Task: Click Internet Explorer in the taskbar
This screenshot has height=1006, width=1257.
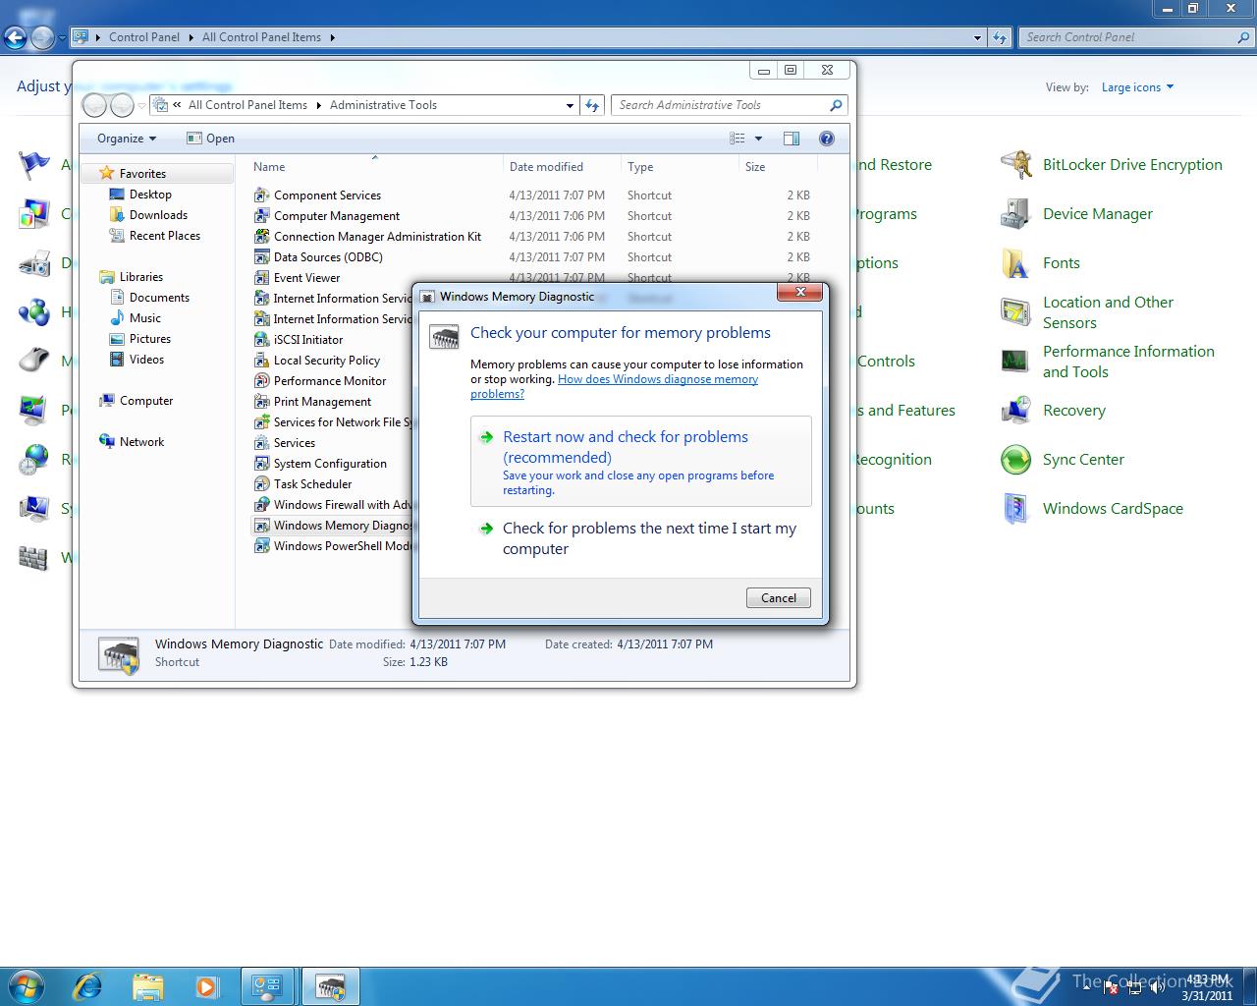Action: coord(87,986)
